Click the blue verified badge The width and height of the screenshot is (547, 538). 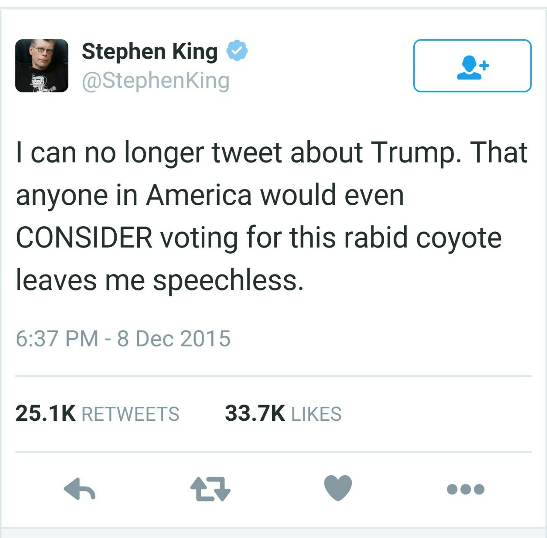237,51
